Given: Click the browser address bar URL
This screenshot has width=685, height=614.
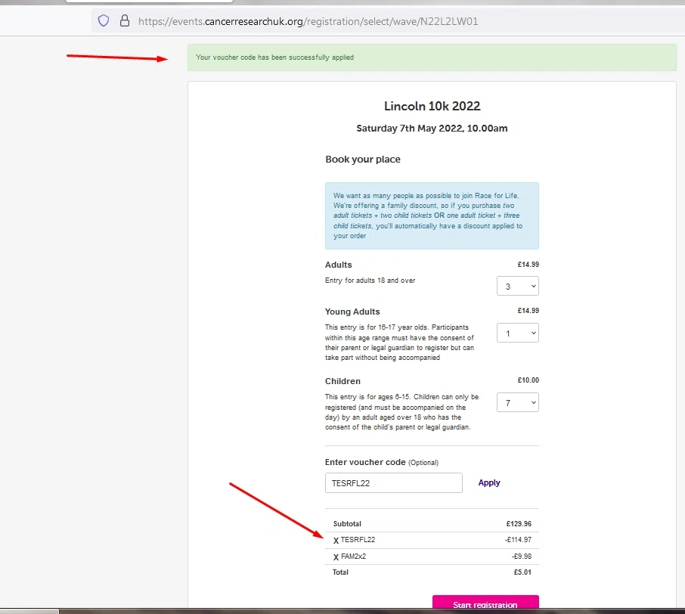Looking at the screenshot, I should [308, 21].
